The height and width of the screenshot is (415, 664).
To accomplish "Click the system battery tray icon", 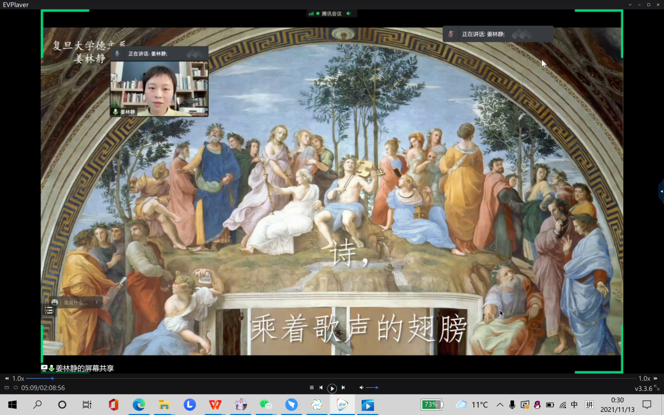I will (550, 405).
